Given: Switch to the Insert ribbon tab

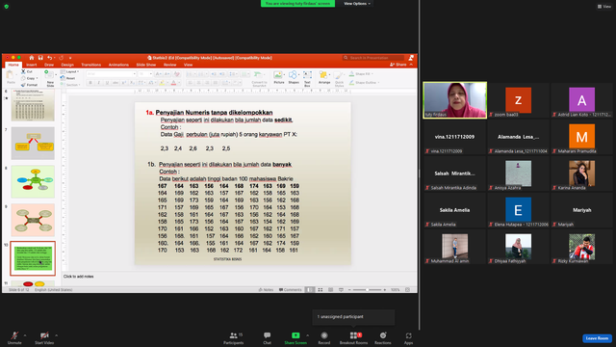Looking at the screenshot, I should (32, 65).
